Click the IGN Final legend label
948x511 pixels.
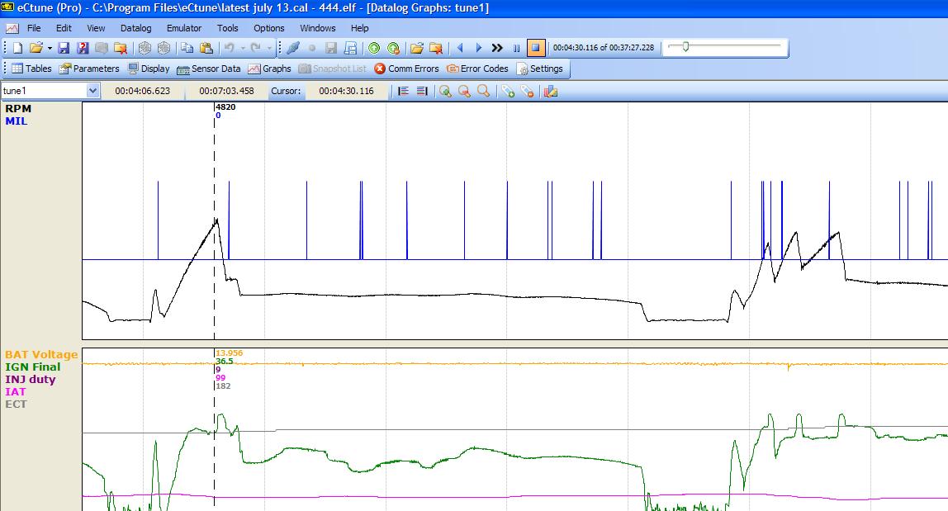33,367
